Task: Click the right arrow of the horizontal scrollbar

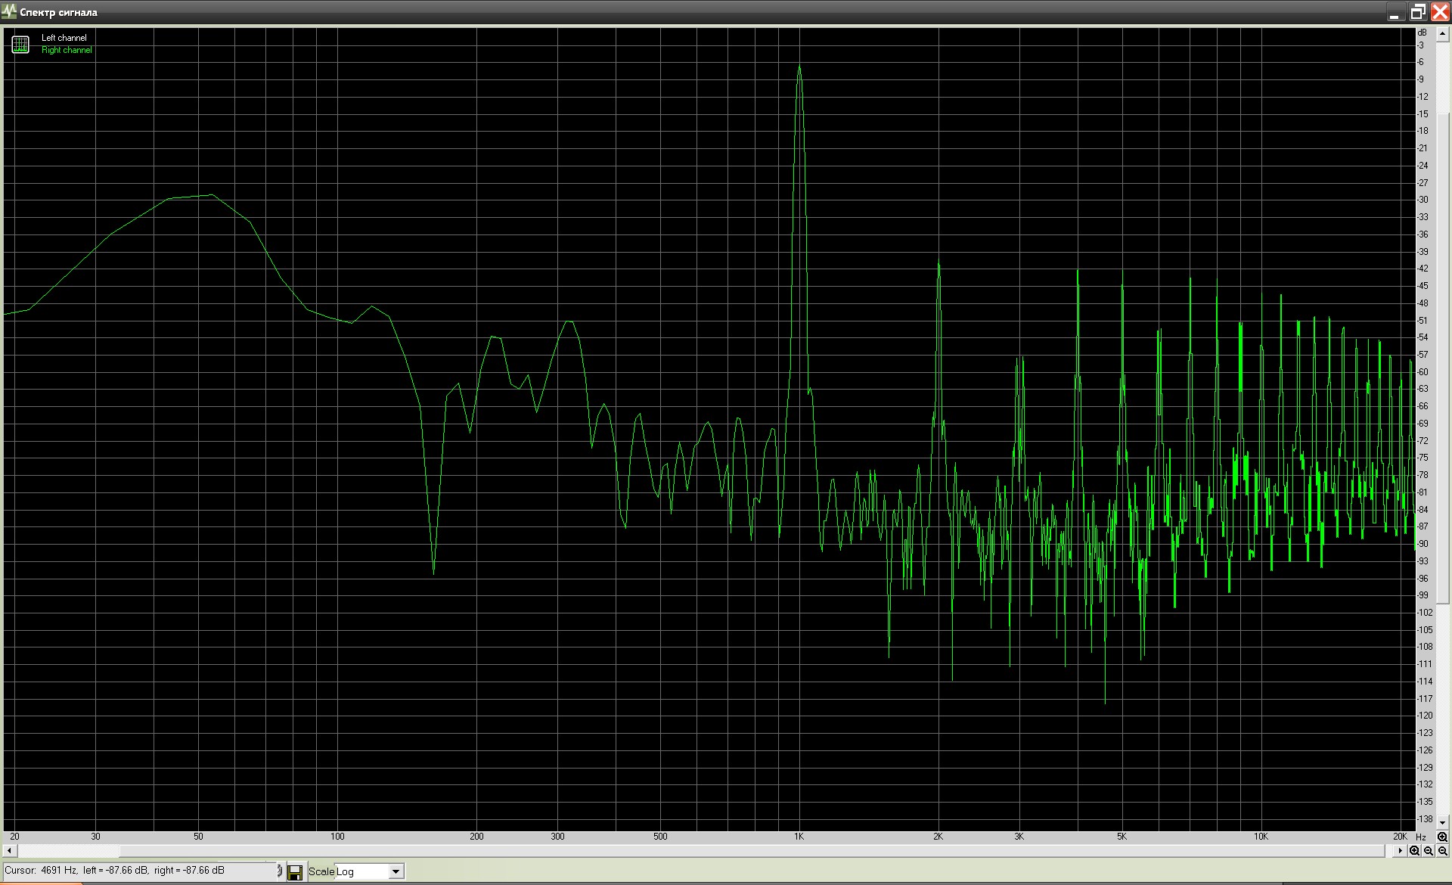Action: coord(1400,850)
